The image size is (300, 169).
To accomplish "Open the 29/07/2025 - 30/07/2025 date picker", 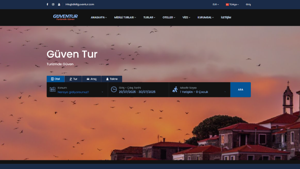I will coord(137,92).
